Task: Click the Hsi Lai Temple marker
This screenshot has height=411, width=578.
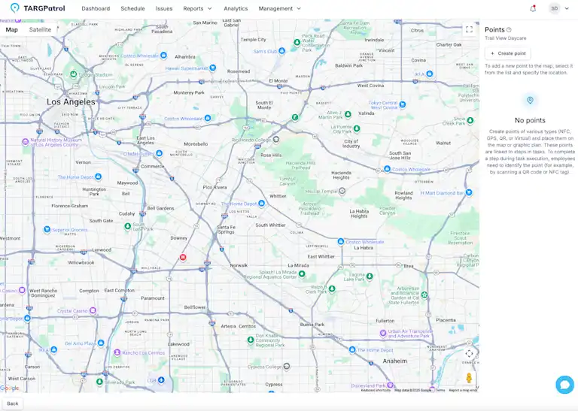Action: coord(342,191)
